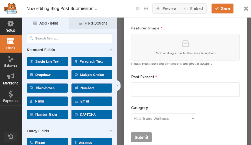
Task: Collapse the fields sidebar panel arrow
Action: click(118, 86)
